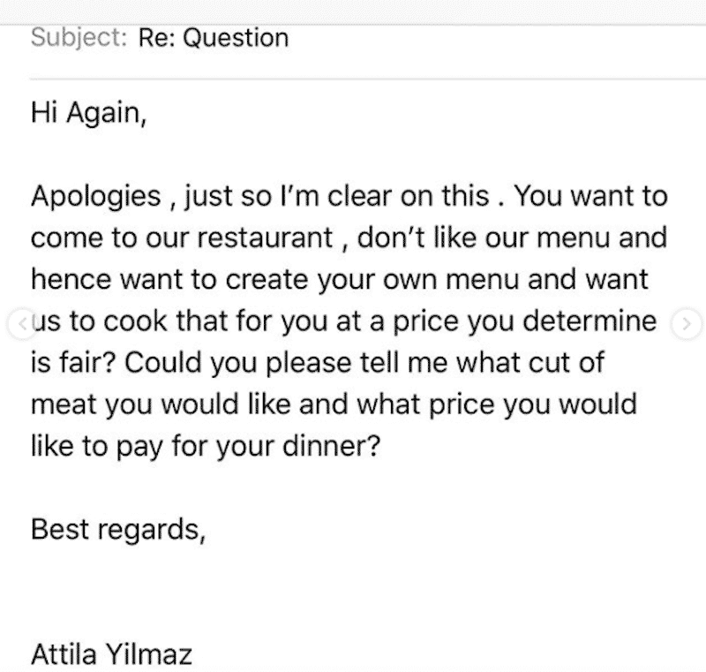Click the line "like to pay for your dinner?"
This screenshot has width=706, height=672.
pos(206,446)
